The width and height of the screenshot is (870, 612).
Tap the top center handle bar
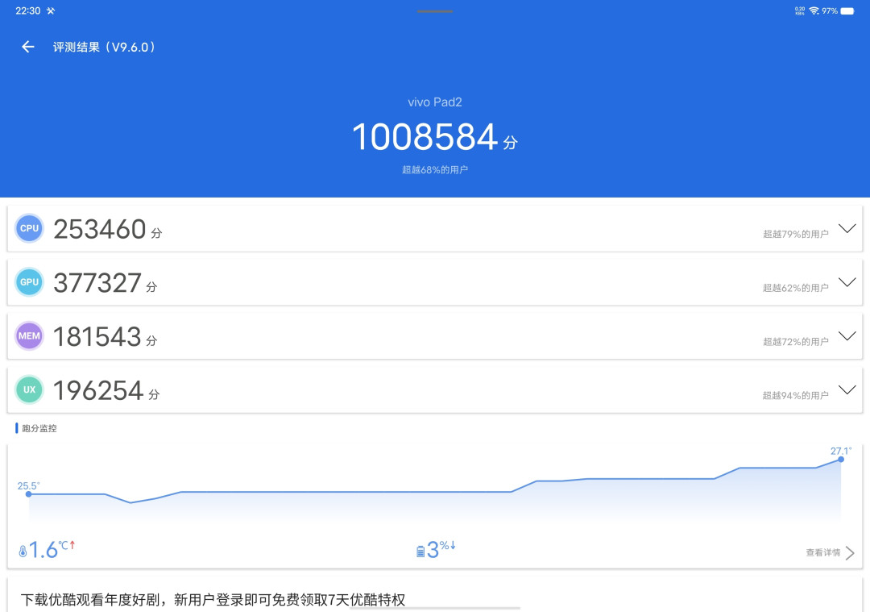435,11
